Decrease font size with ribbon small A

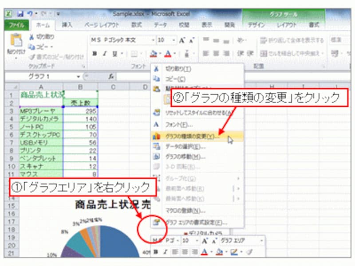pyautogui.click(x=192, y=41)
